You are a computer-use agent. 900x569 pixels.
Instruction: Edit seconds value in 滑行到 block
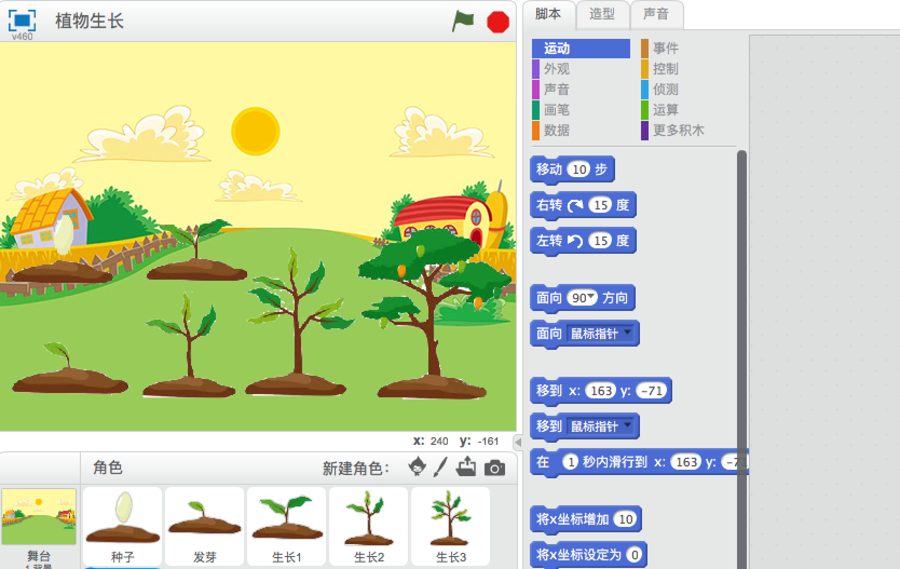coord(570,462)
